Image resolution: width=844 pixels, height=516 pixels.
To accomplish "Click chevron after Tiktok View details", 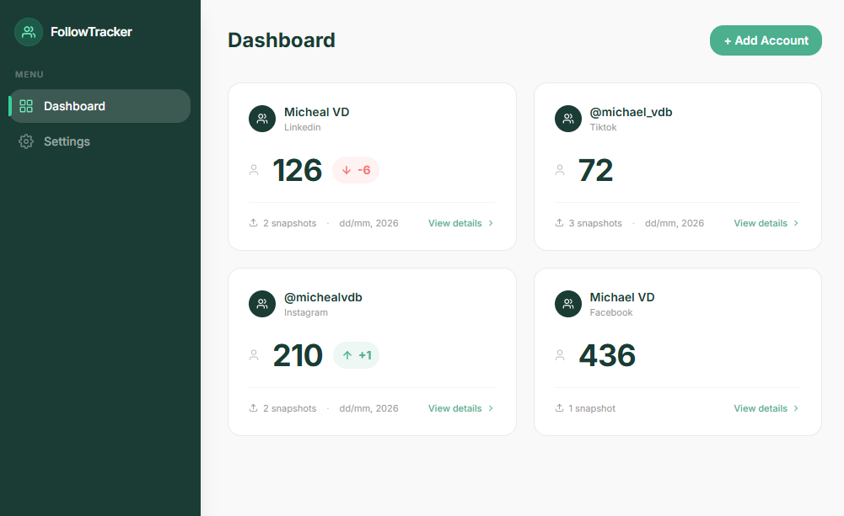I will tap(796, 223).
